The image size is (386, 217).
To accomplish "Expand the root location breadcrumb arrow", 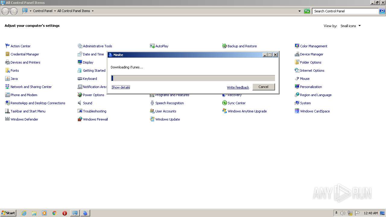I will 30,11.
